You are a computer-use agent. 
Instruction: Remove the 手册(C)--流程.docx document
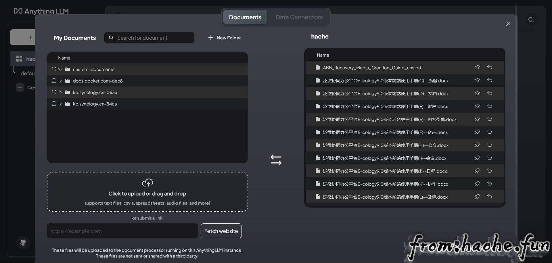pos(490,80)
